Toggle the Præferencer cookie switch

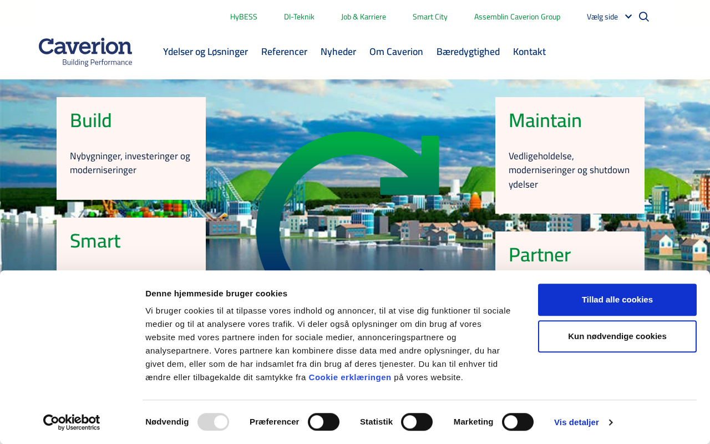(x=323, y=422)
